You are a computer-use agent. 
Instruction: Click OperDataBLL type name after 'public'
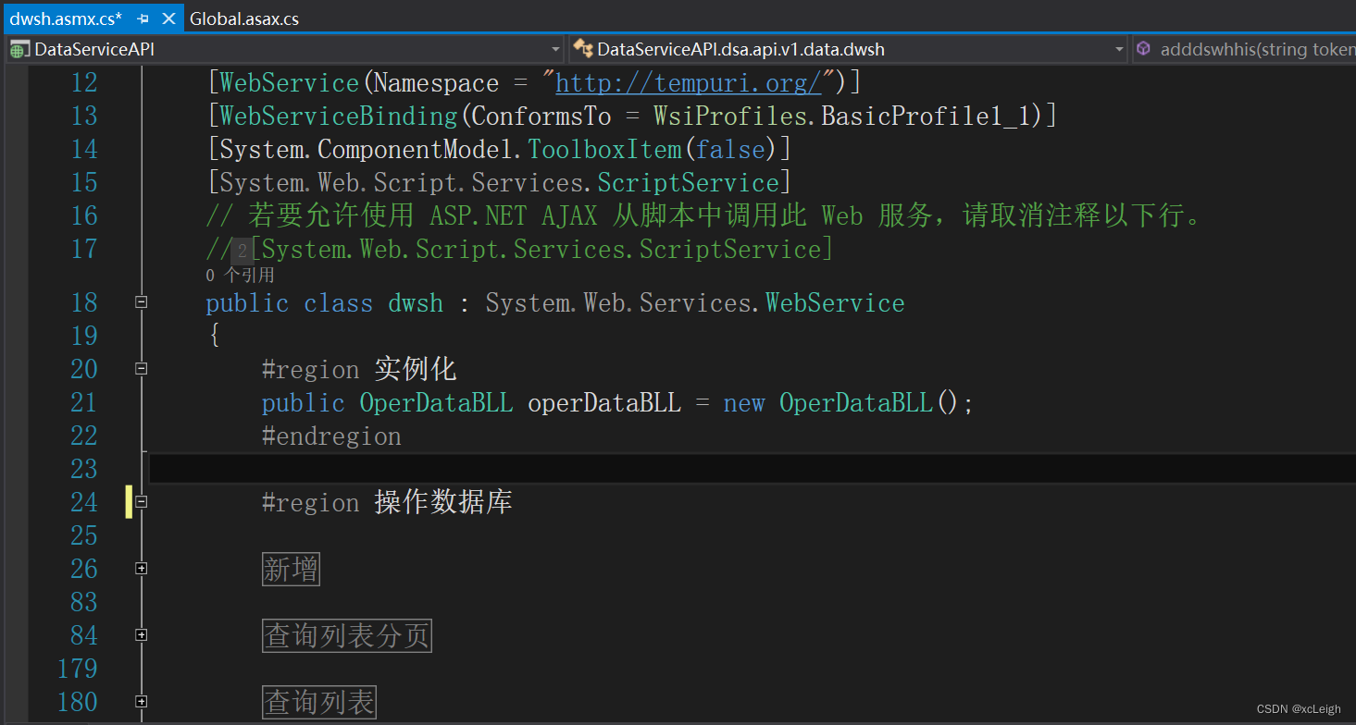point(436,403)
